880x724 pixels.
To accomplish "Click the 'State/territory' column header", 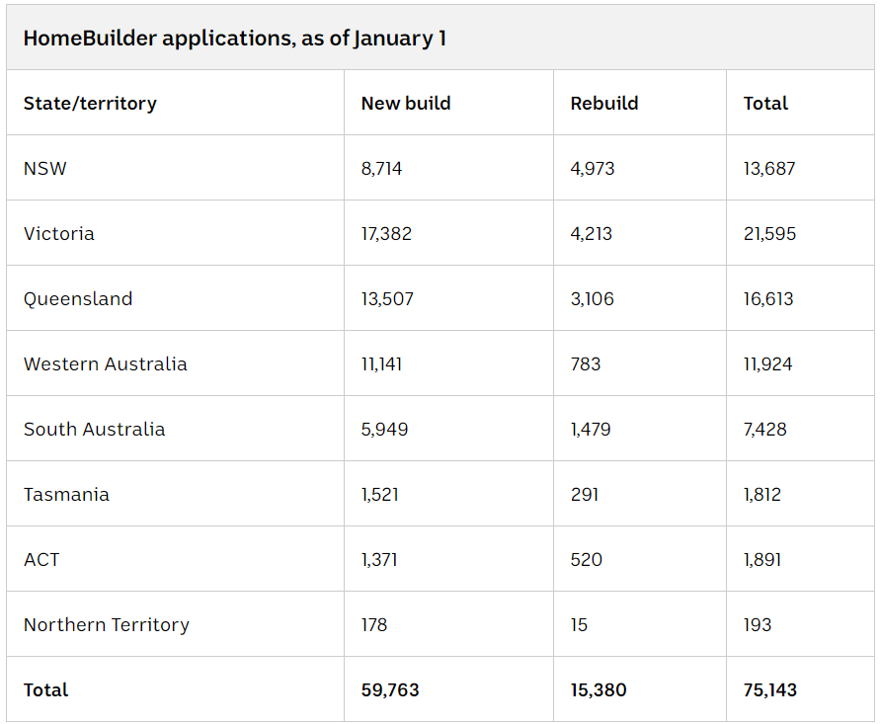I will tap(90, 104).
